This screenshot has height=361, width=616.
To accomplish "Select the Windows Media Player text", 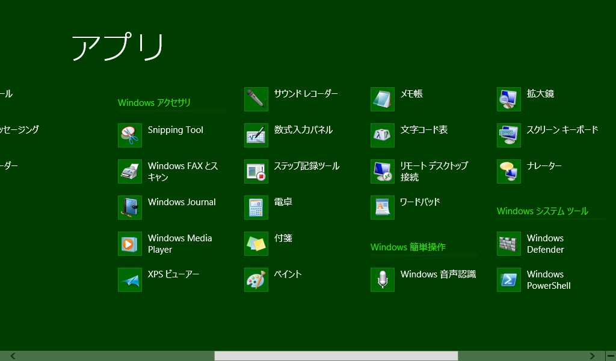I will 179,244.
